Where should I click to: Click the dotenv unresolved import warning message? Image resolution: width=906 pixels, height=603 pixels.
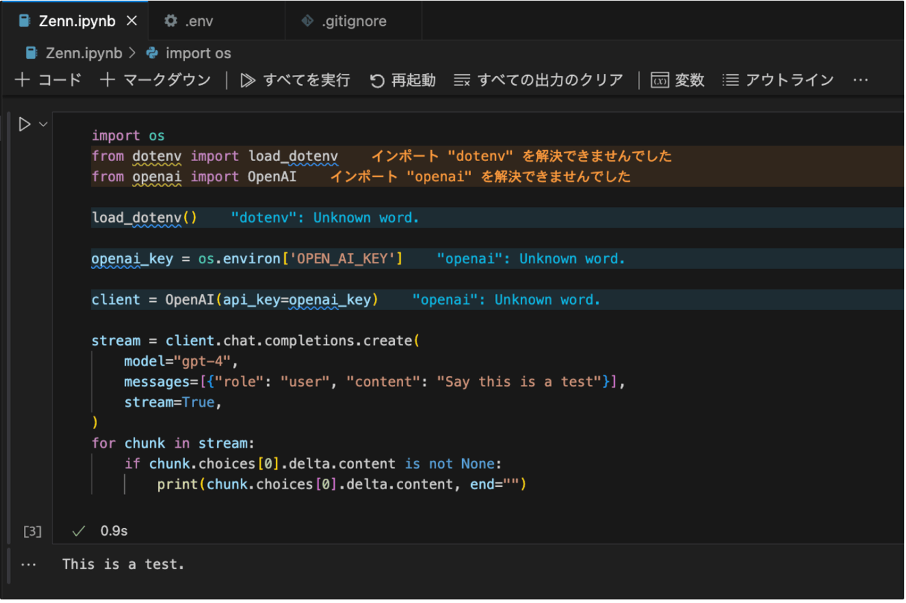[522, 156]
